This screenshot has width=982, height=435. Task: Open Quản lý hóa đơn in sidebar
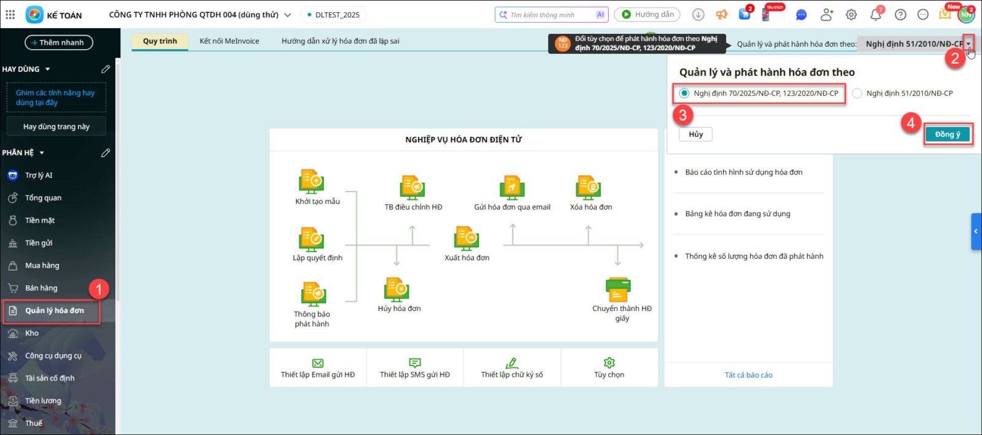pos(54,311)
